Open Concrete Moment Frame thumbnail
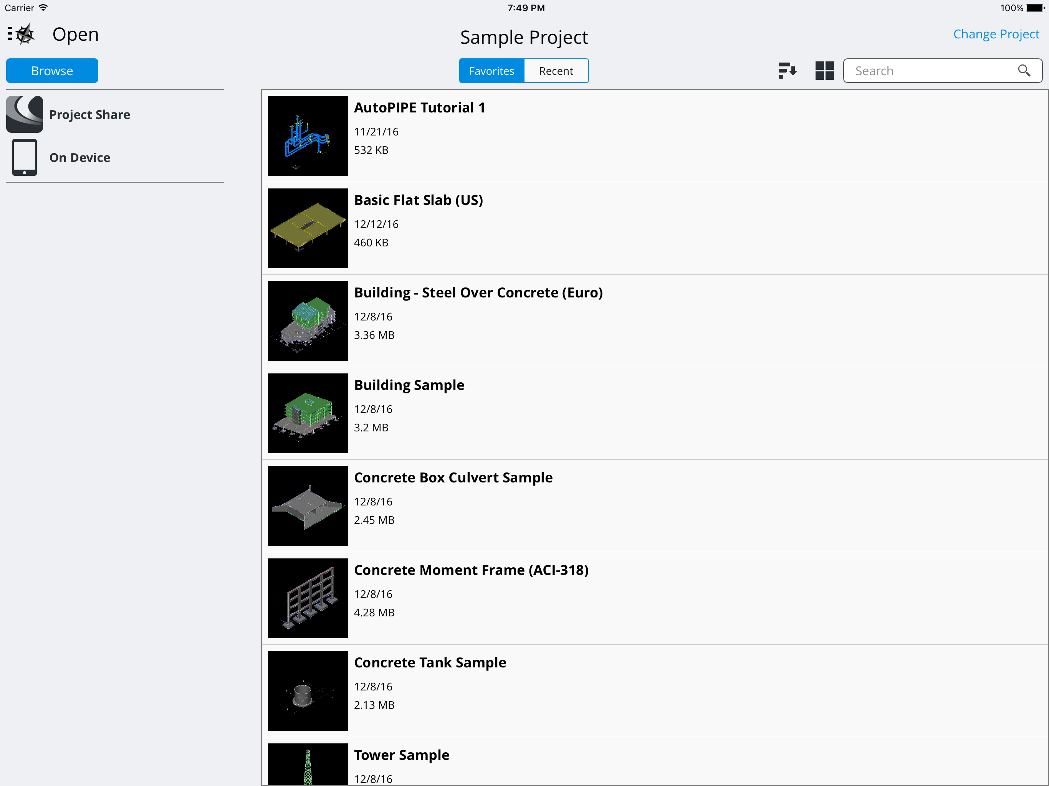The image size is (1049, 786). [x=308, y=598]
